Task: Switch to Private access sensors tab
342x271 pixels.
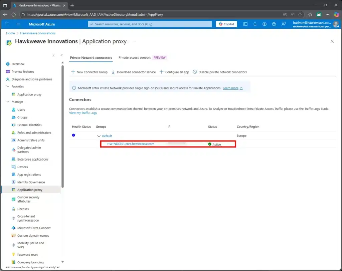Action: 135,57
